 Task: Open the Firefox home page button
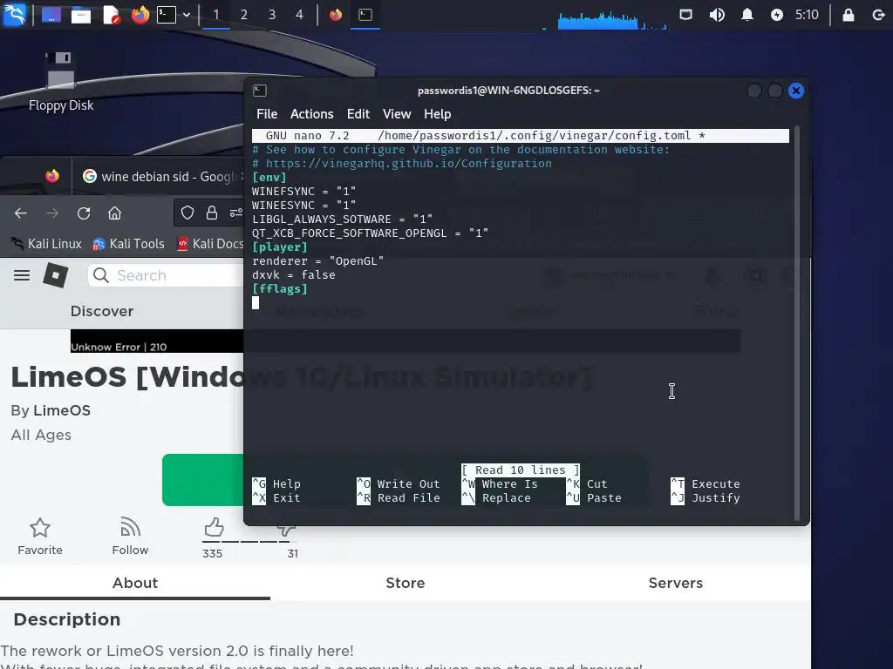(114, 213)
